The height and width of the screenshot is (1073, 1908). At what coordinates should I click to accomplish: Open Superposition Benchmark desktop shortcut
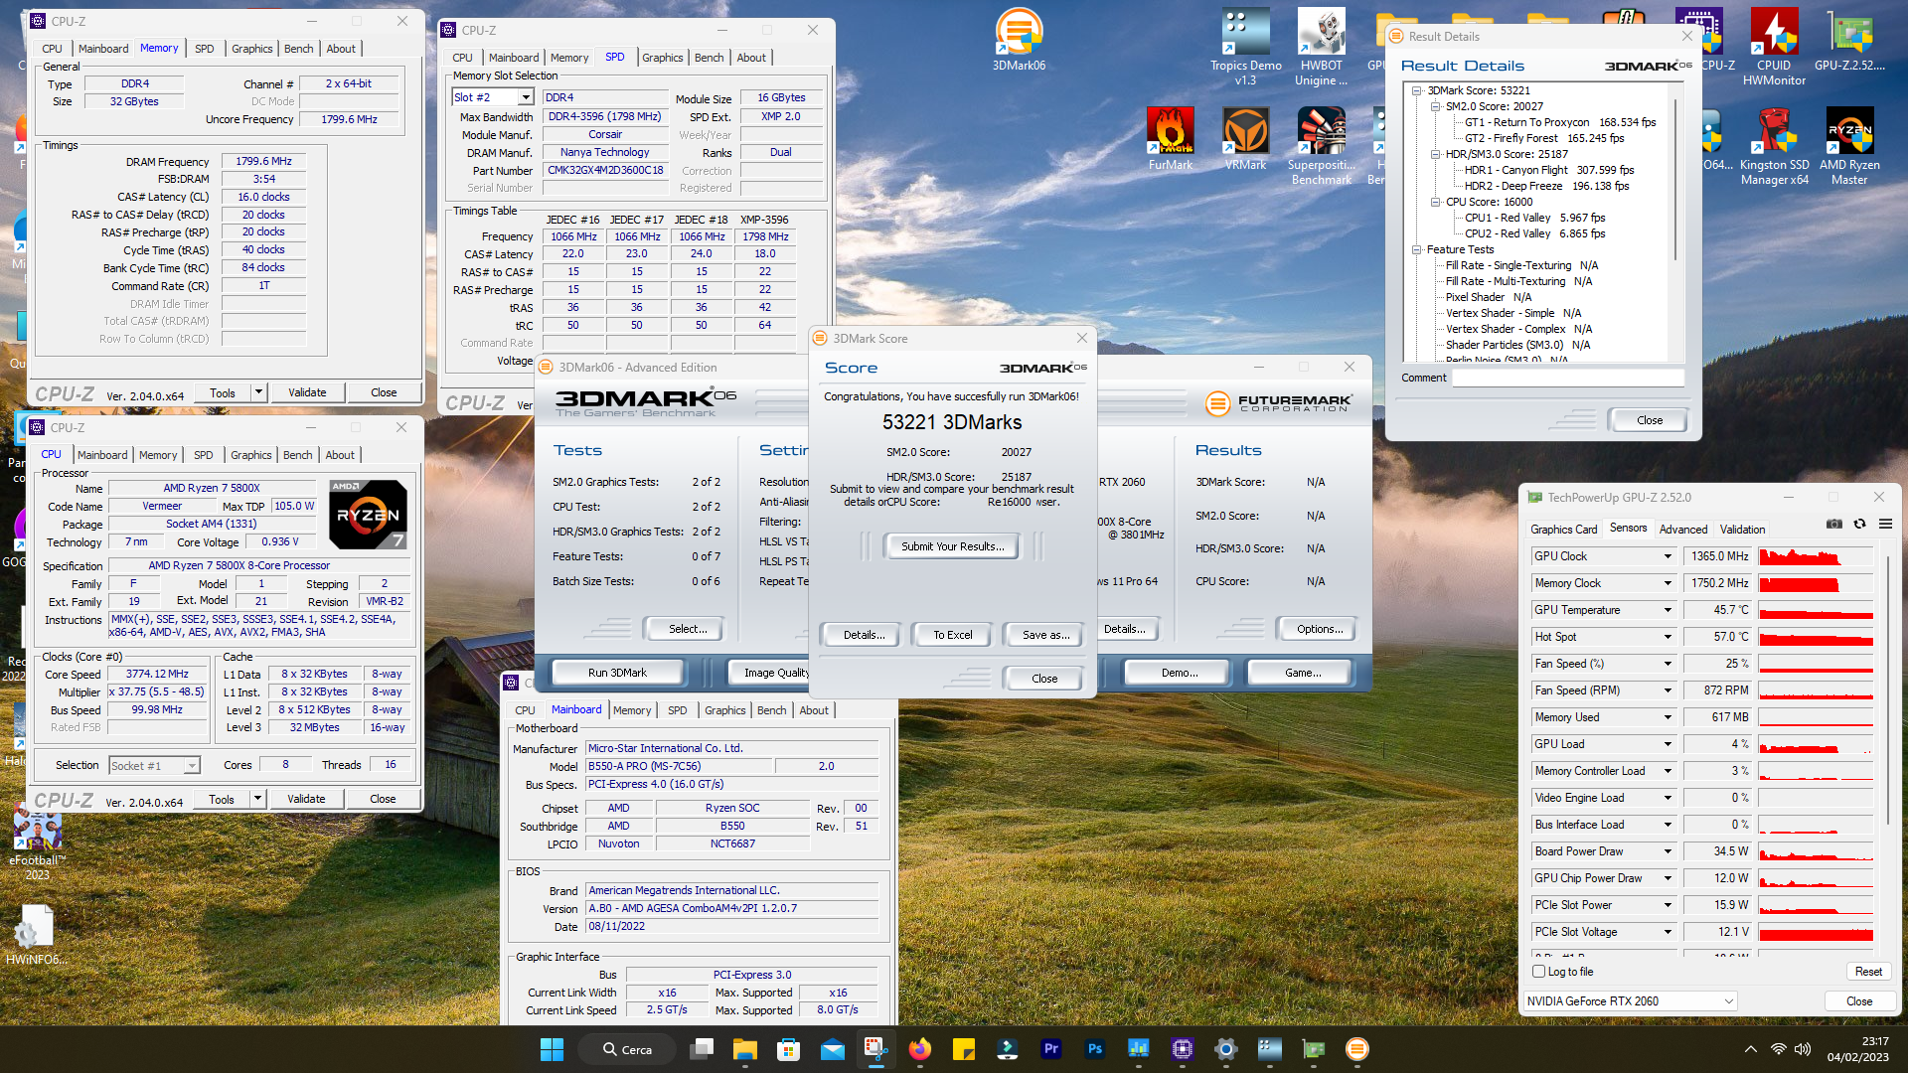pos(1321,146)
